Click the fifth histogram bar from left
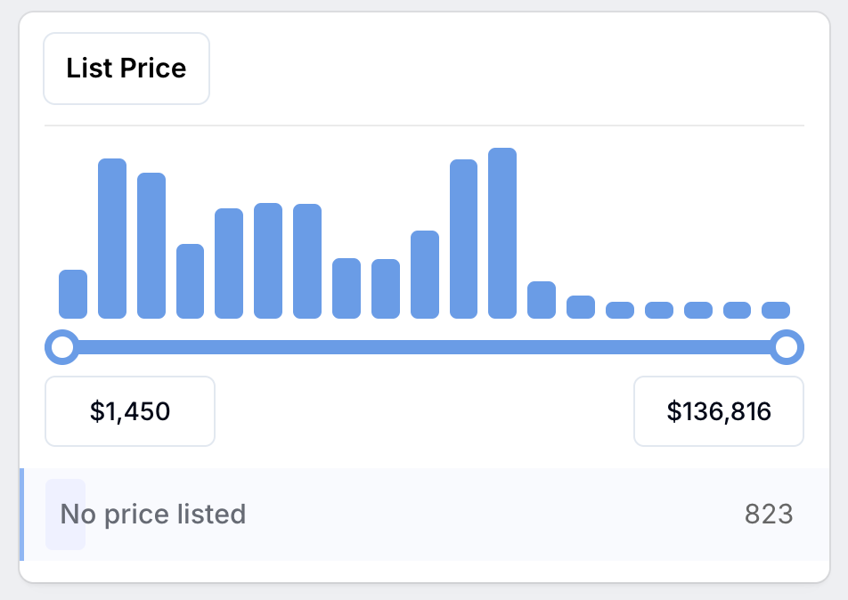This screenshot has width=848, height=600. (x=229, y=264)
